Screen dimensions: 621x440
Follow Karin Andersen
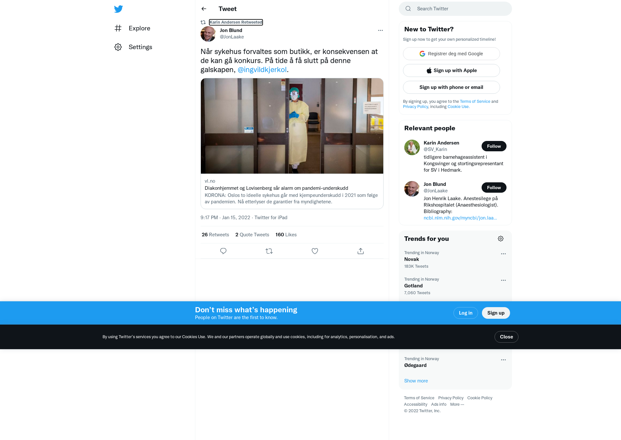494,146
